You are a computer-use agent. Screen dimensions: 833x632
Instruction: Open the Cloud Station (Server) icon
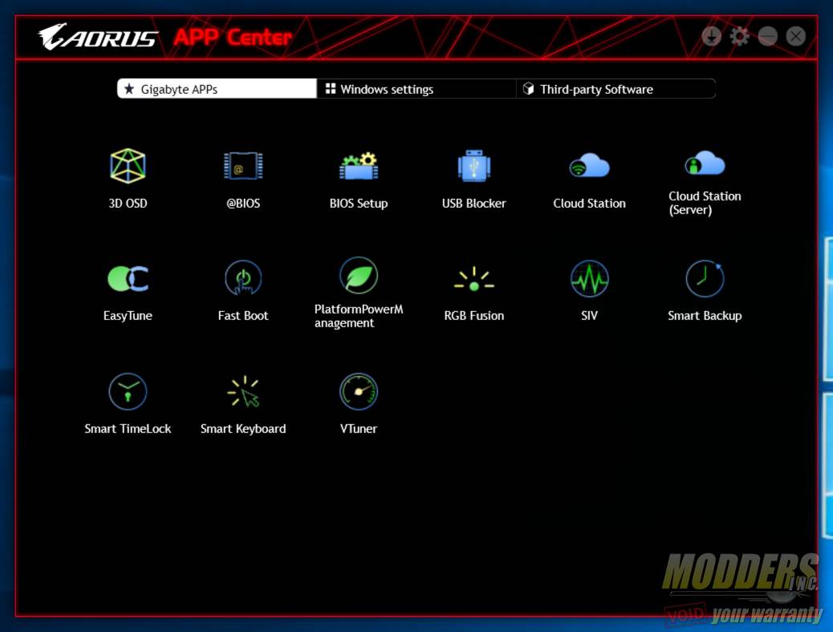tap(705, 163)
